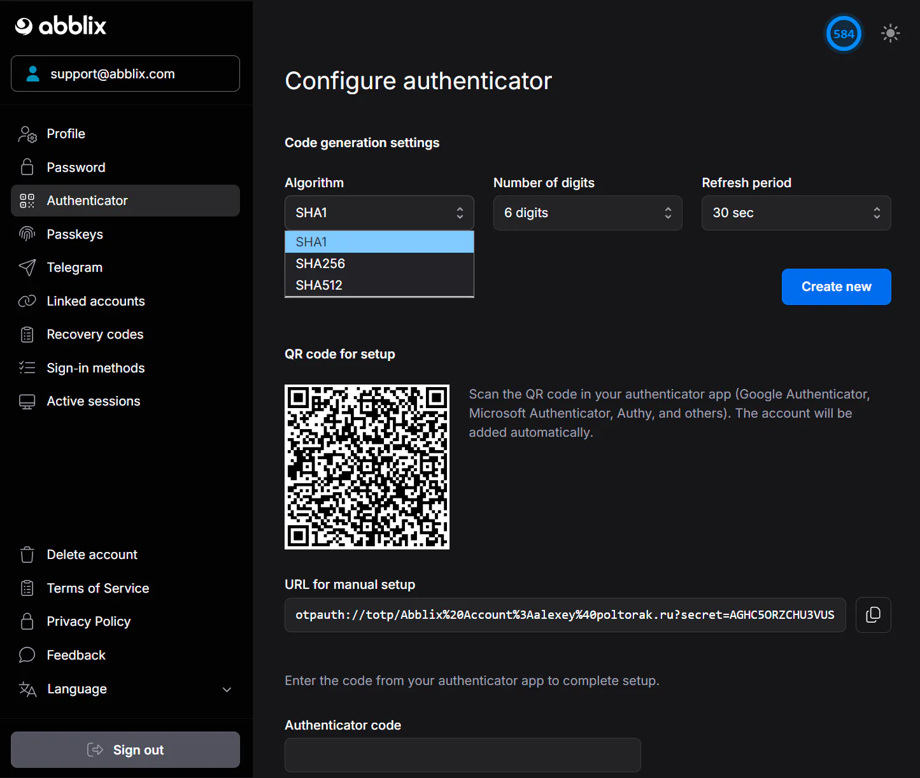Open the Number of digits dropdown
920x778 pixels.
(588, 213)
